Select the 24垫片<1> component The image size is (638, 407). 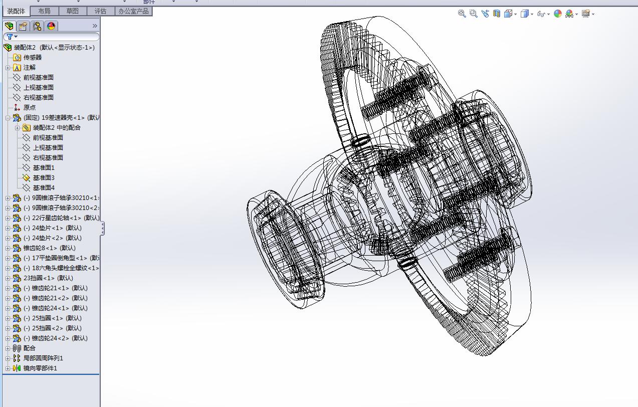coord(53,228)
